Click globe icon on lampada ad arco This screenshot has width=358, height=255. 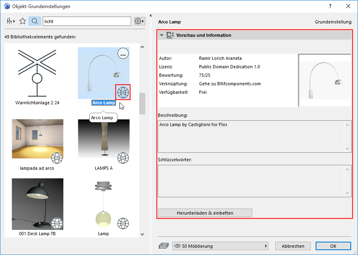point(57,158)
